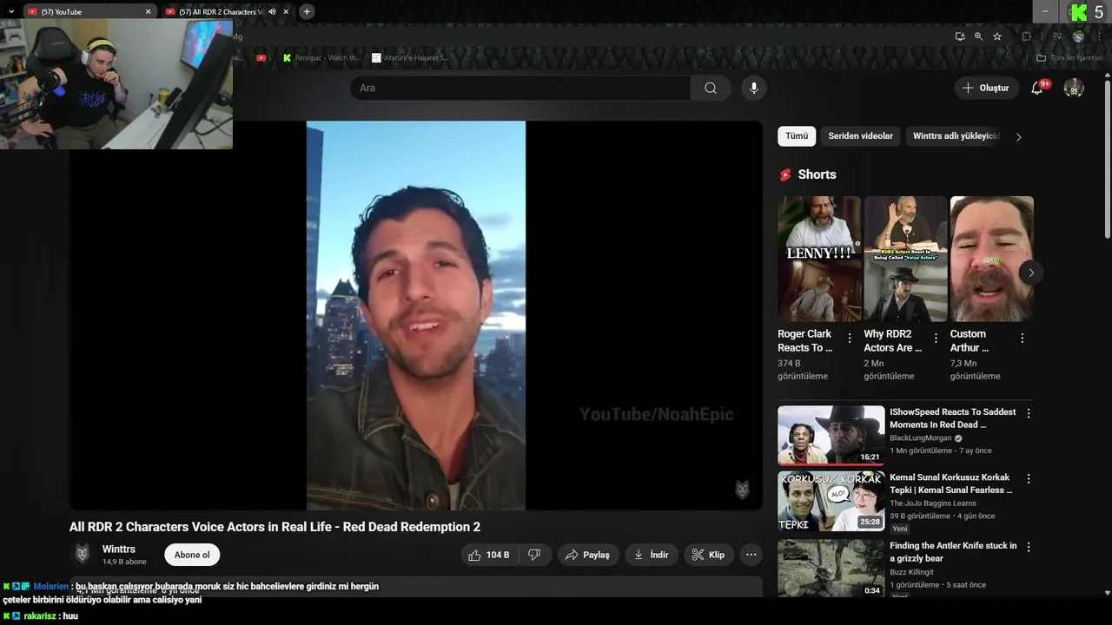Open Finding the Antler Knife video title
The width and height of the screenshot is (1112, 625).
pos(953,552)
